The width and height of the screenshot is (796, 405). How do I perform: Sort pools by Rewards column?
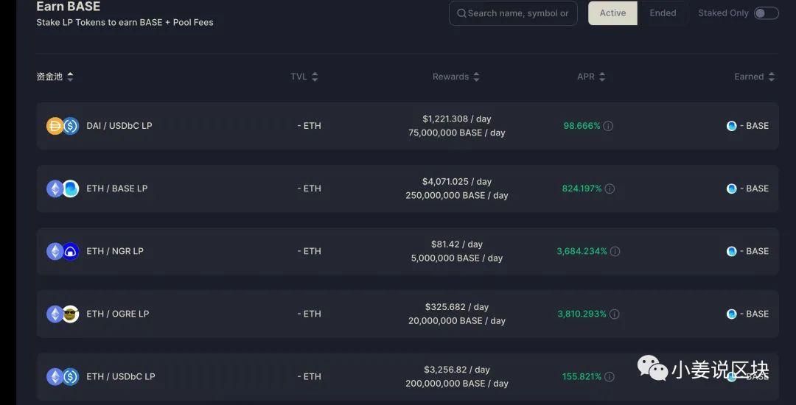[455, 77]
